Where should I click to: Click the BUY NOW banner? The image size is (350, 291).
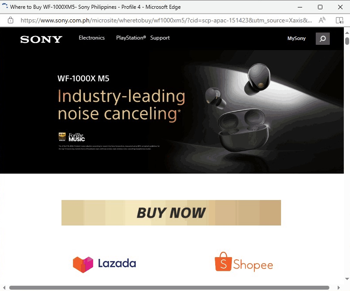(x=171, y=213)
